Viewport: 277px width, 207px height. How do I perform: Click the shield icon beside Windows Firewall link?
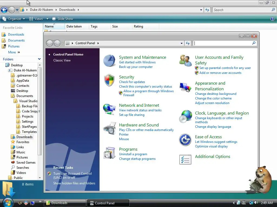[120, 93]
